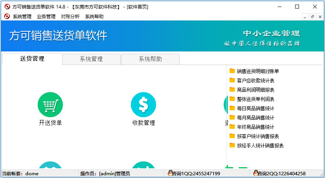Open 每日商品销售统计 report
The height and width of the screenshot is (178, 325).
(x=255, y=108)
